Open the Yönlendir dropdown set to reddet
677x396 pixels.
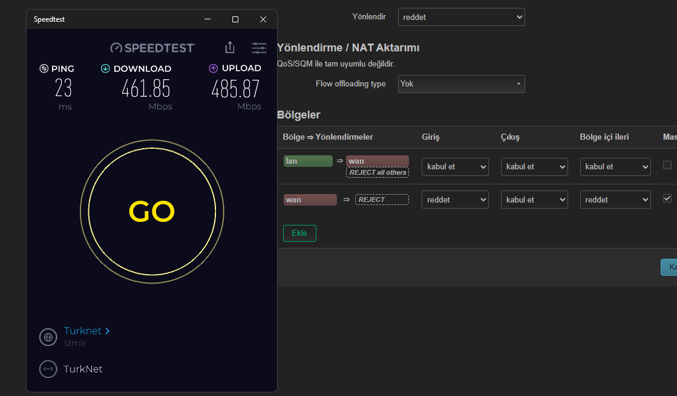461,18
